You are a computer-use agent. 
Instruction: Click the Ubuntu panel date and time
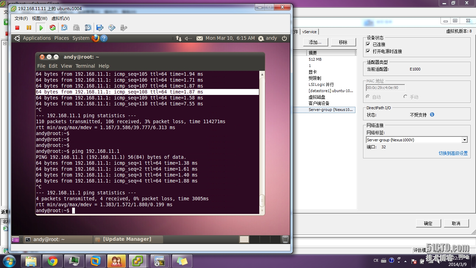pyautogui.click(x=230, y=38)
